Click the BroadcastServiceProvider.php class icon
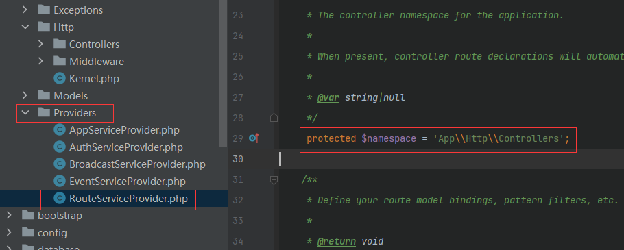This screenshot has width=624, height=250. (59, 164)
